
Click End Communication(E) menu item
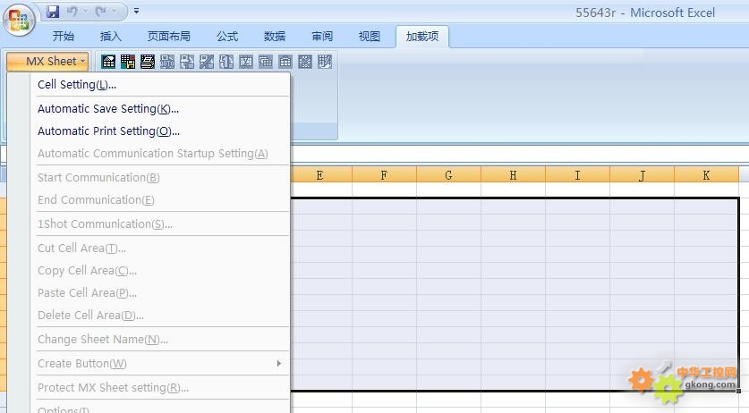pos(162,200)
